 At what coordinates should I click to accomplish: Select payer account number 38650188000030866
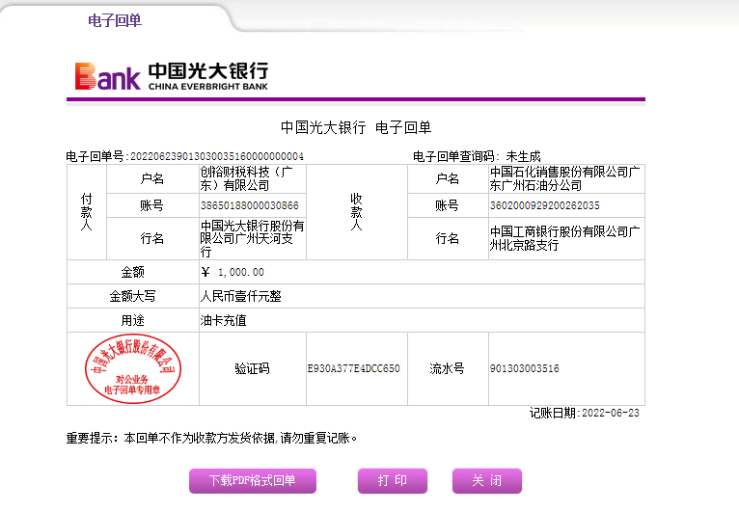(x=249, y=205)
